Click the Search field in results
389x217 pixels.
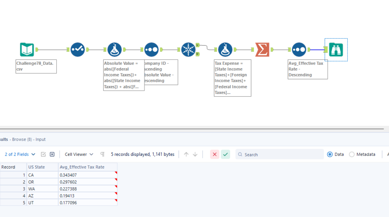280,154
